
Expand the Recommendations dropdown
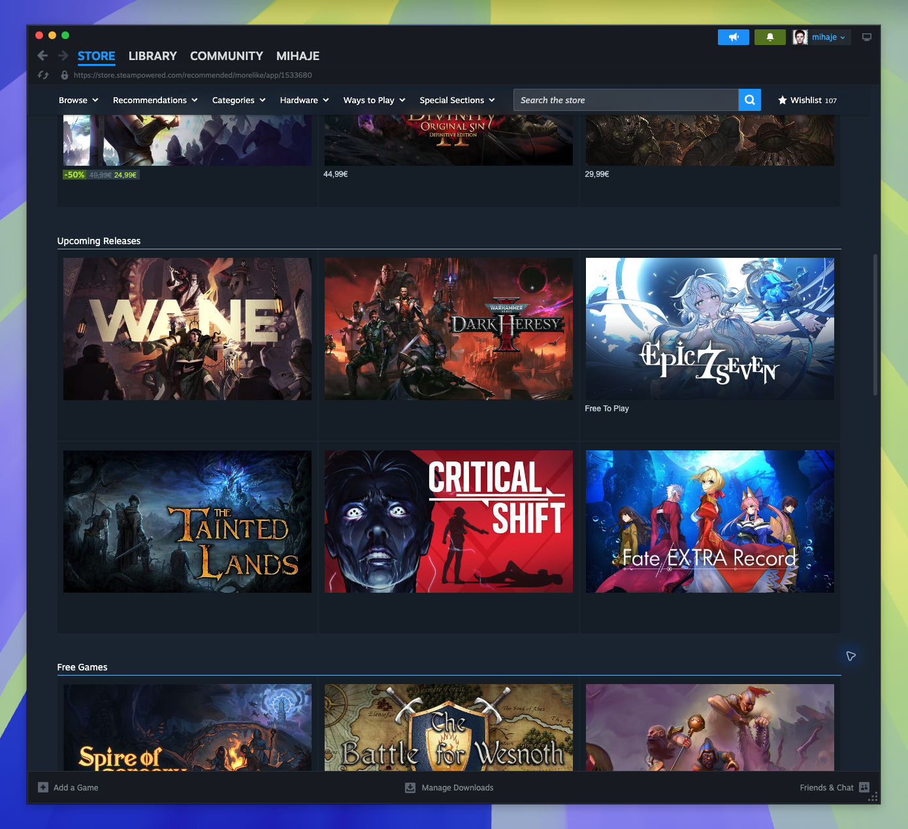pyautogui.click(x=155, y=100)
